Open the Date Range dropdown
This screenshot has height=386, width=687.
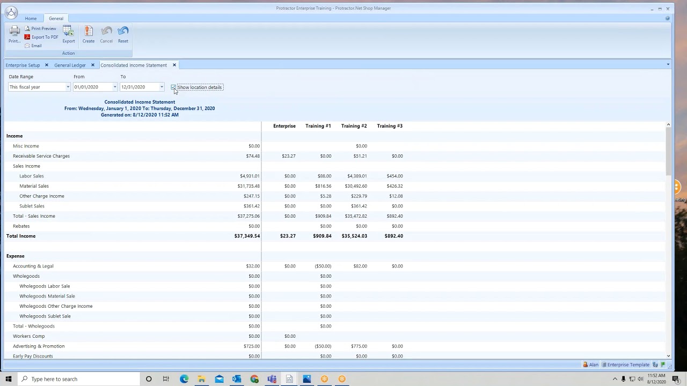[x=68, y=87]
